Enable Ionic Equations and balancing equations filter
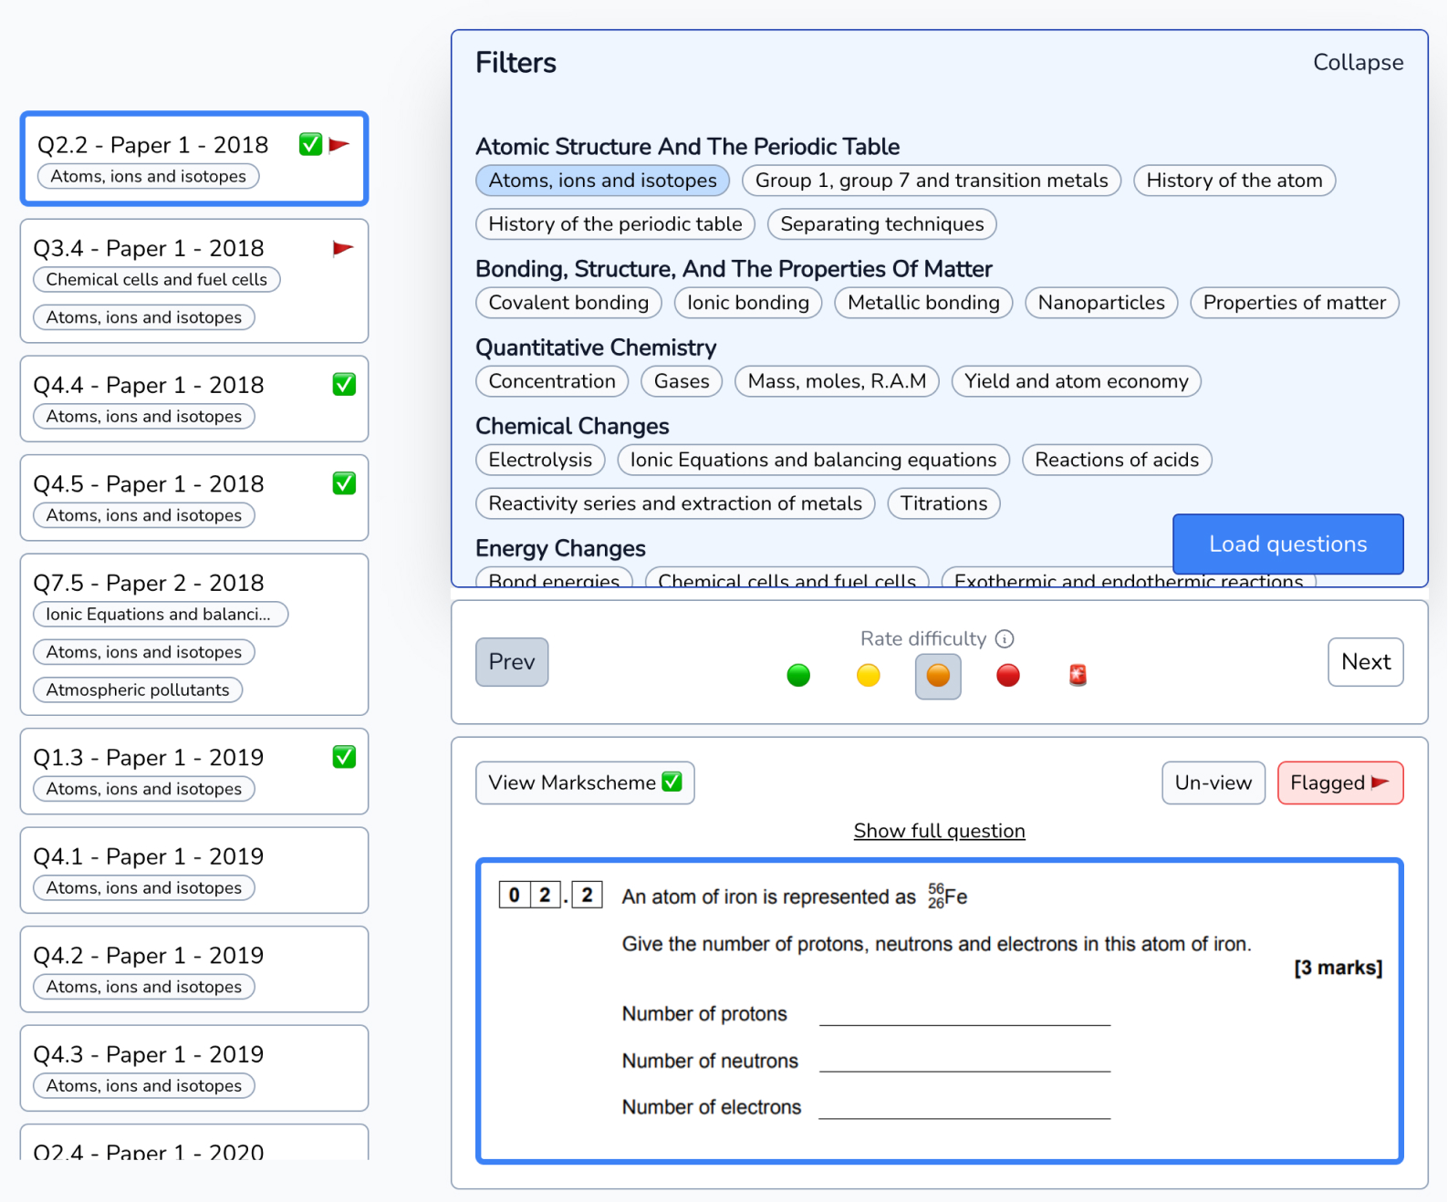 pyautogui.click(x=814, y=460)
